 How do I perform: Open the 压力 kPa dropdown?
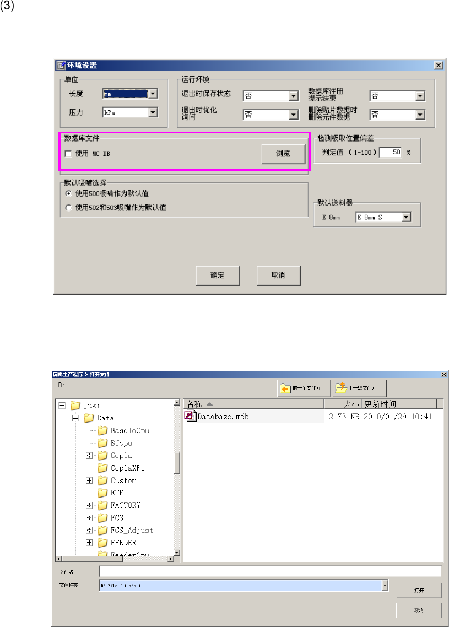153,113
